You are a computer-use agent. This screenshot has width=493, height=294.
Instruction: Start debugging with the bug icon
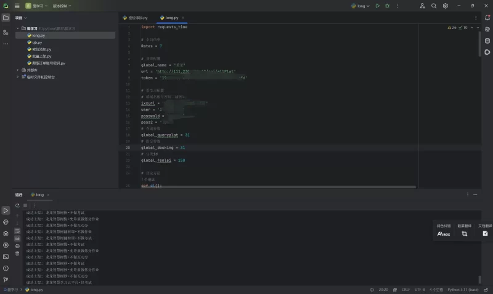[387, 6]
